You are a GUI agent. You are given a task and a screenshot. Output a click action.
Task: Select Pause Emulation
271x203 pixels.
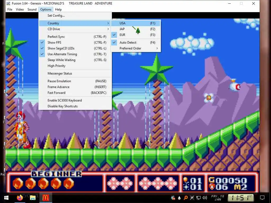(x=75, y=81)
